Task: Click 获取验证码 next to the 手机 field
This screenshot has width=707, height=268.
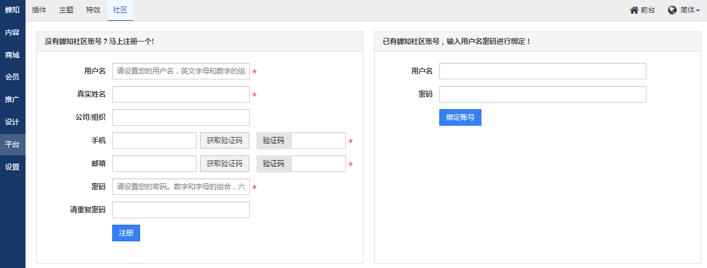Action: pos(224,141)
